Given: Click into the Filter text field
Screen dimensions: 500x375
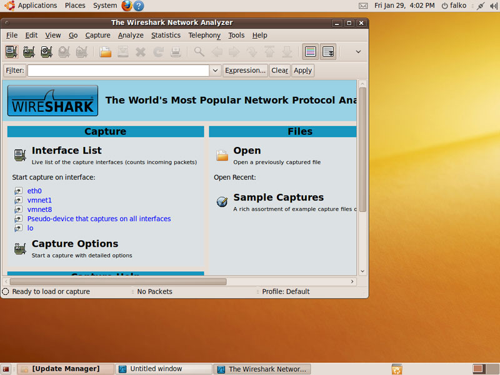Looking at the screenshot, I should pyautogui.click(x=118, y=71).
